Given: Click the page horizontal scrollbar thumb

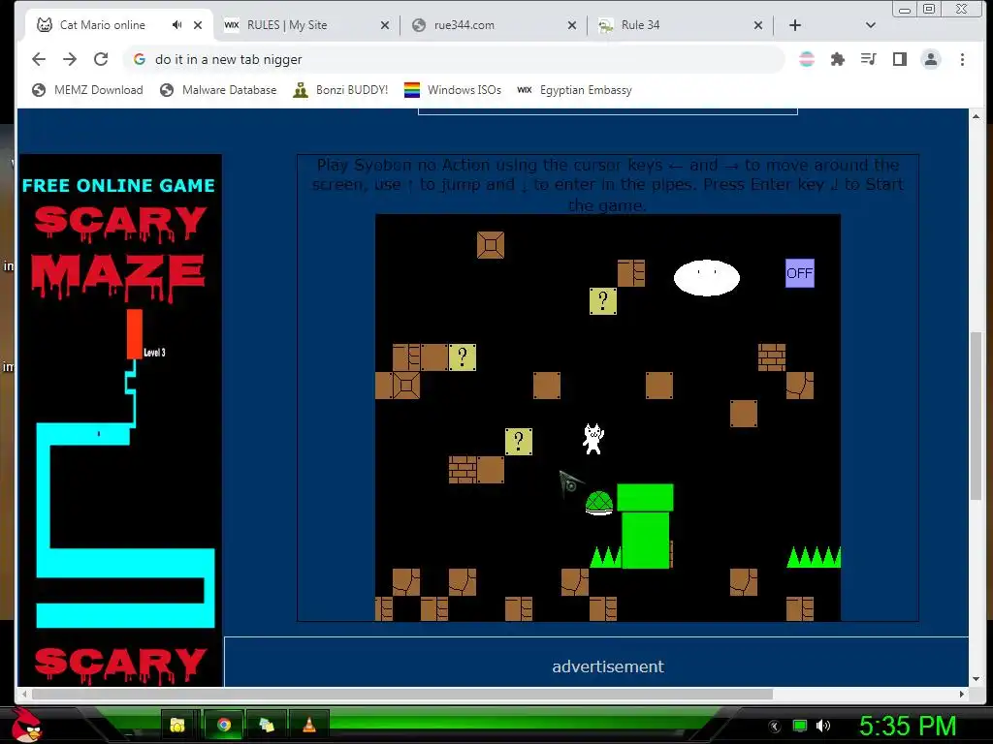Looking at the screenshot, I should (x=402, y=694).
